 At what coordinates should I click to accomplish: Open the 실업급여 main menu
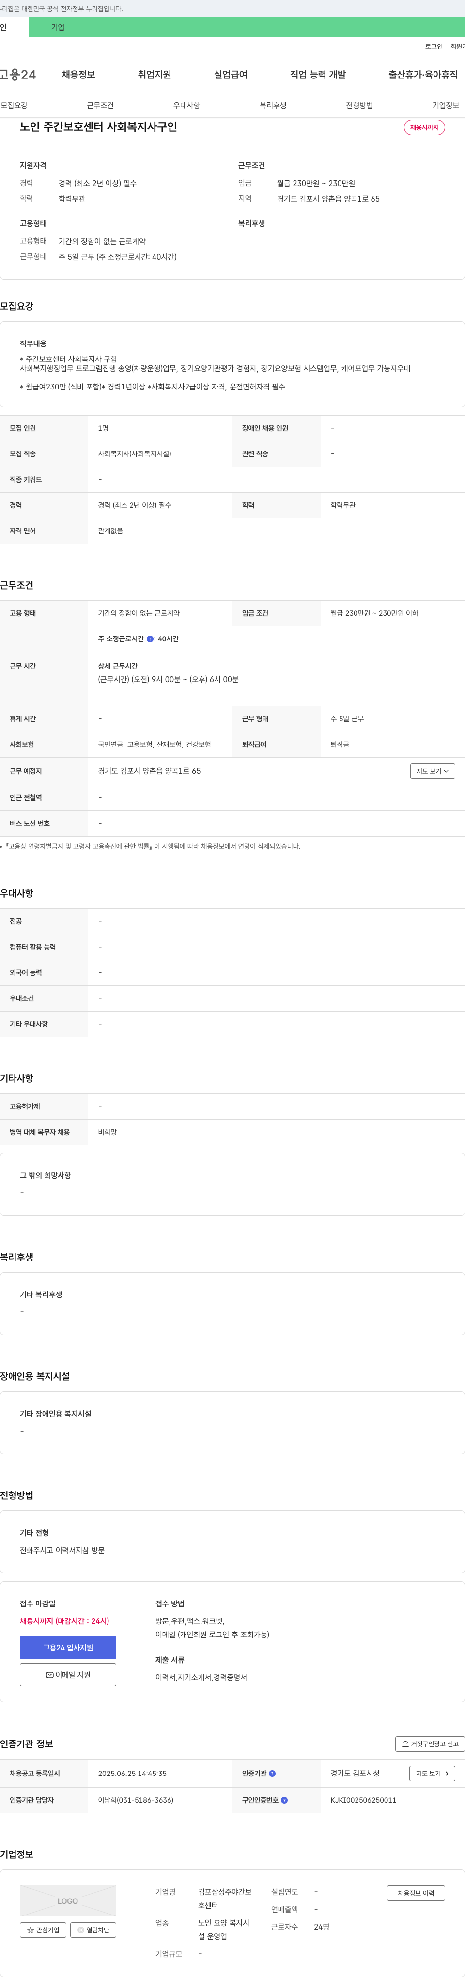pyautogui.click(x=230, y=75)
